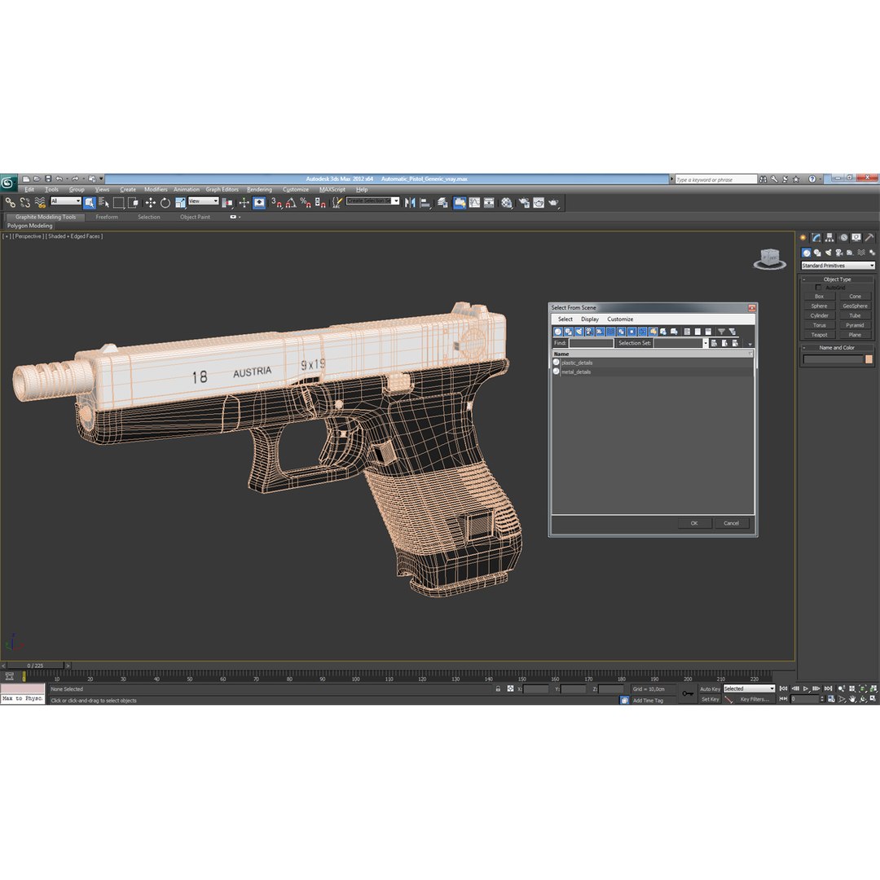Toggle Auto Key mode
This screenshot has height=880, width=880.
710,689
